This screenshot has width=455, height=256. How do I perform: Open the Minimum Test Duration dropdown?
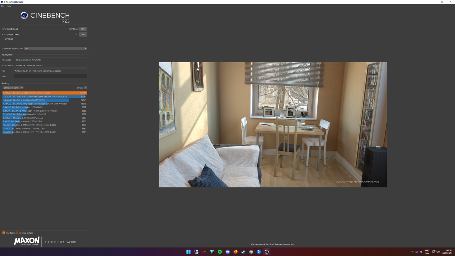click(x=55, y=48)
